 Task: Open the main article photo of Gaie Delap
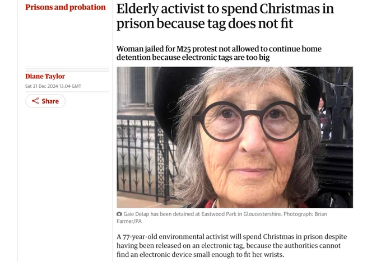(235, 137)
